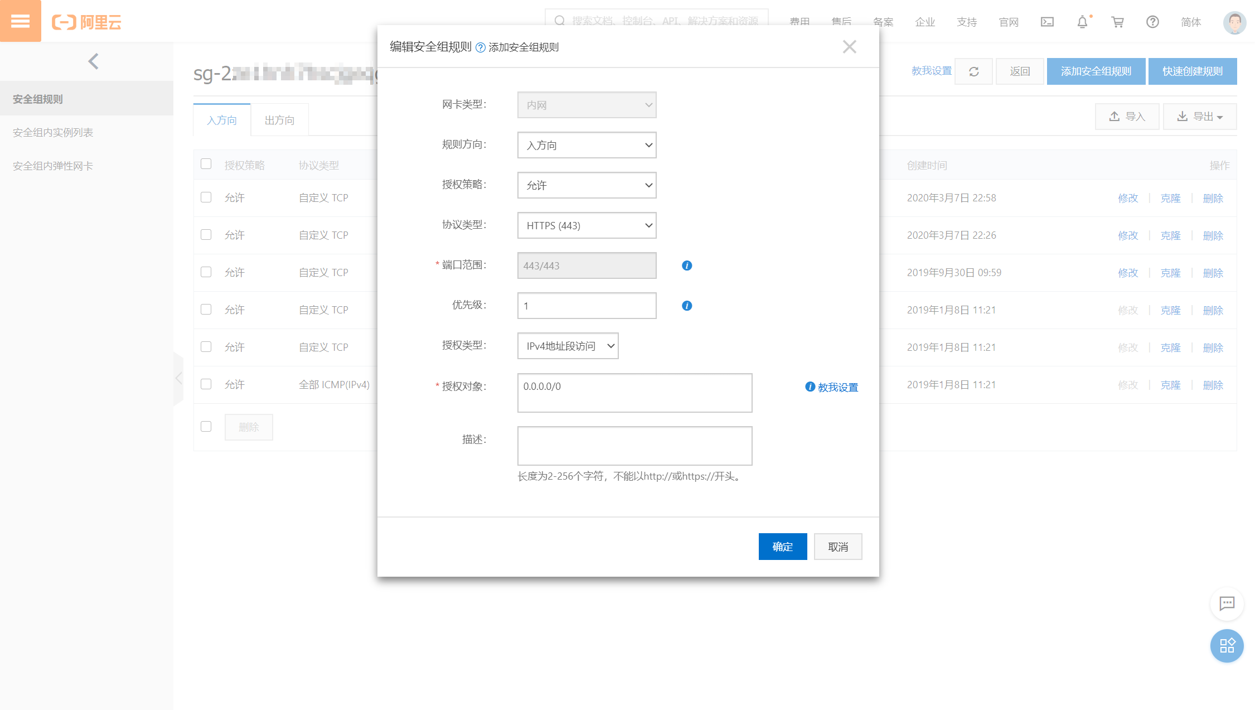Viewport: 1255px width, 710px height.
Task: Open the 协议类型 HTTPS (443) dropdown
Action: 587,225
